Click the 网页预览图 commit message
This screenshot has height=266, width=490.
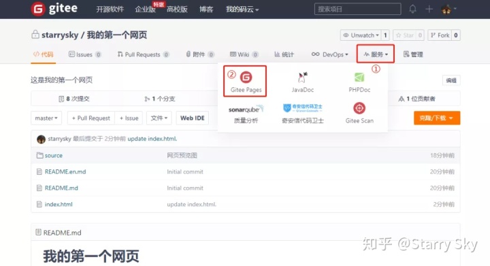pos(182,156)
